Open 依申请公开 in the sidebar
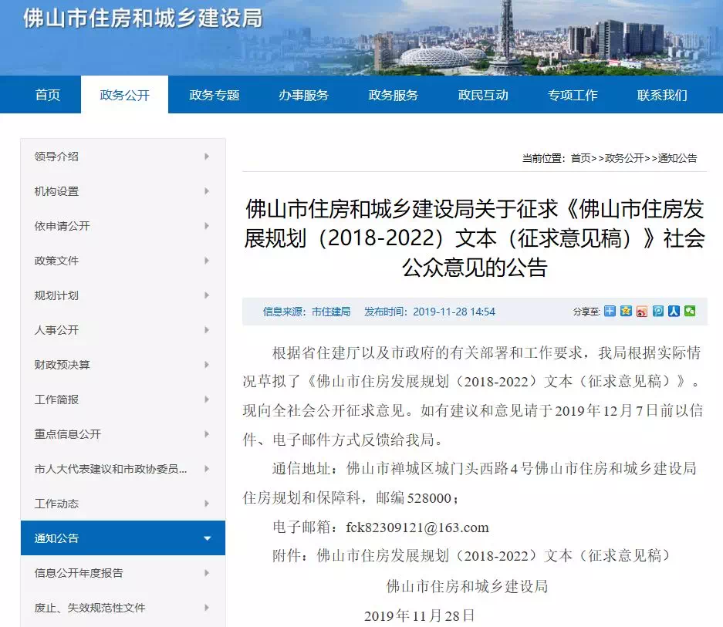The width and height of the screenshot is (723, 627). (62, 226)
